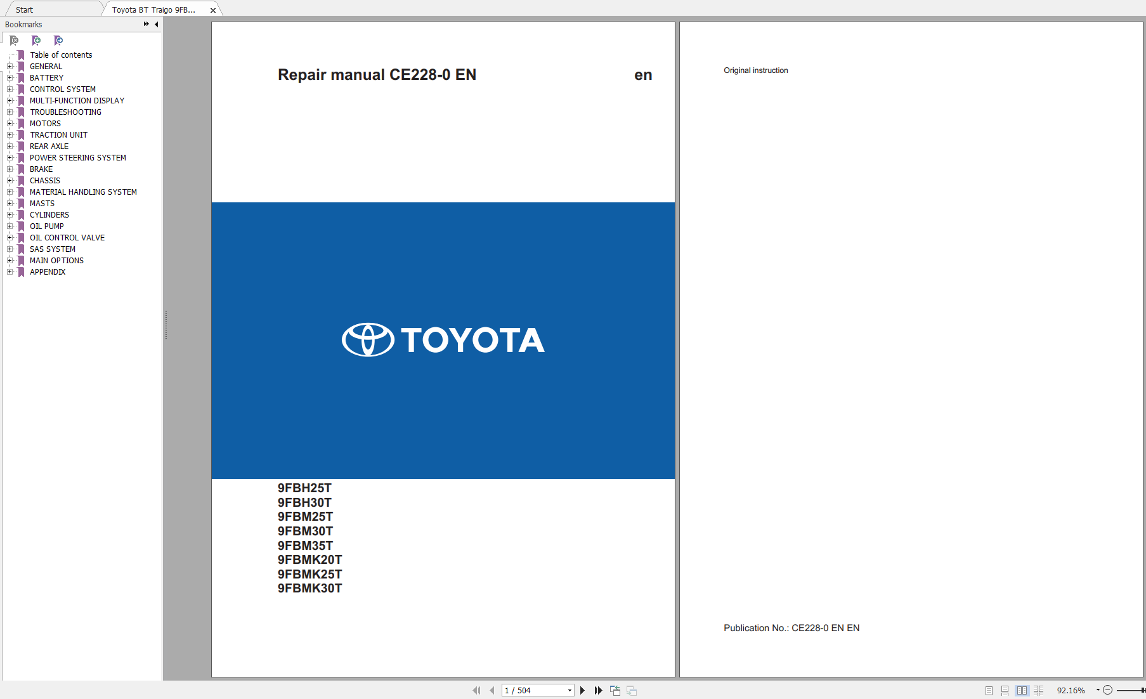Switch to single page layout
Screen dimensions: 1146x699
click(x=989, y=690)
